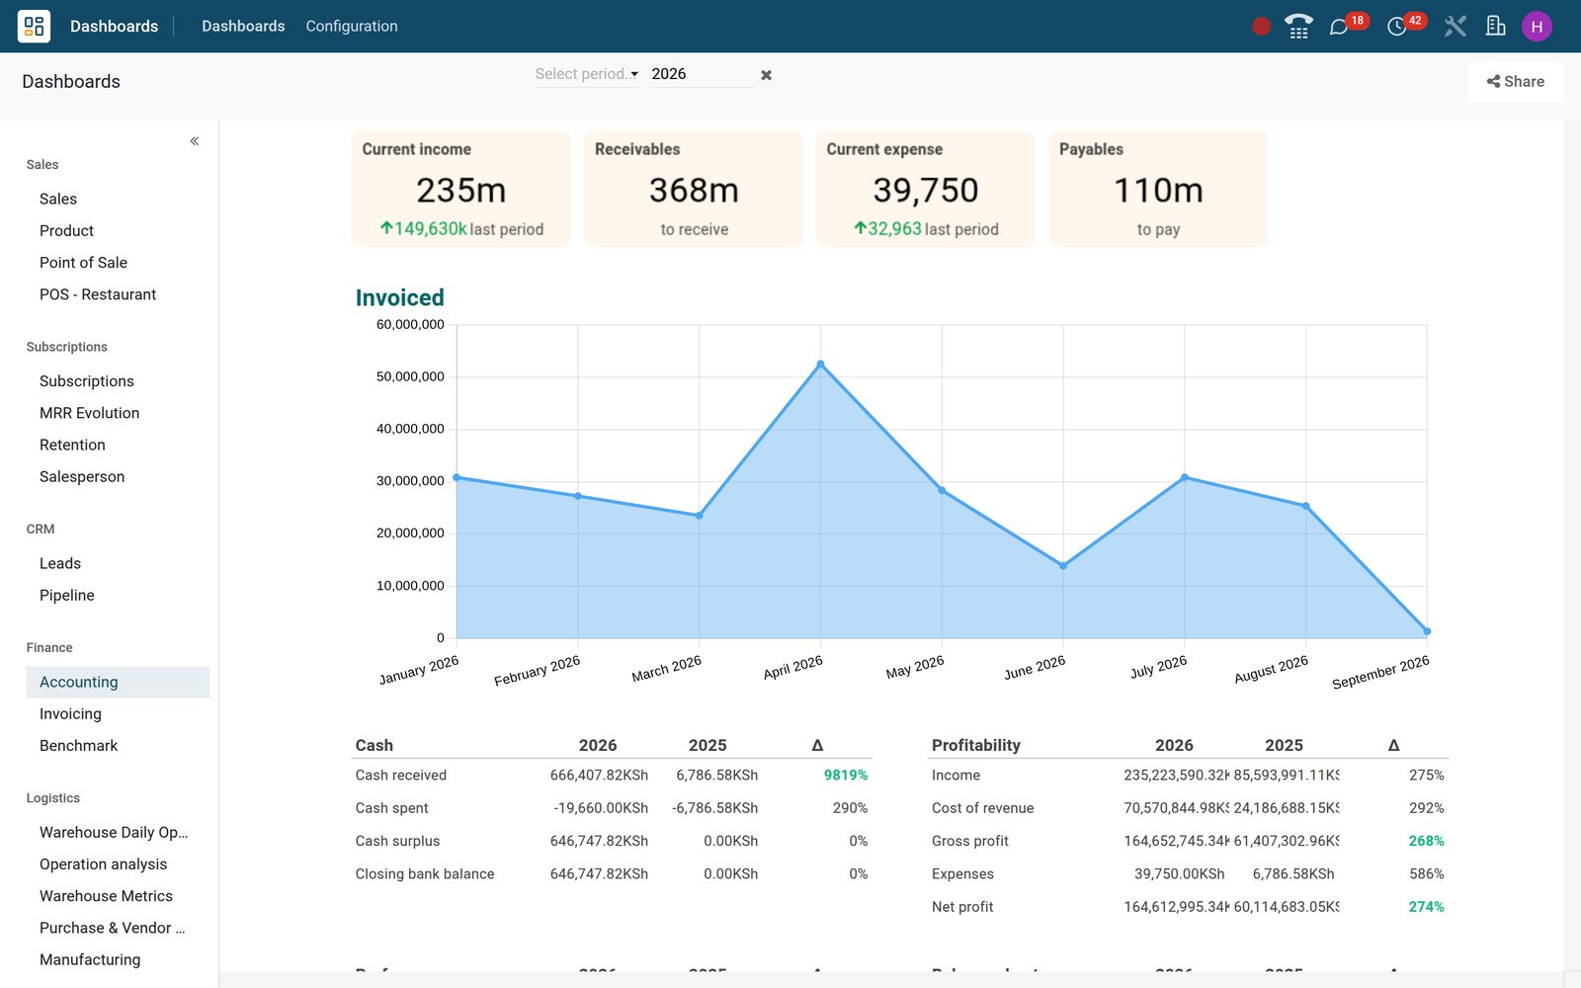
Task: Clear the 2026 period filter
Action: pos(766,75)
